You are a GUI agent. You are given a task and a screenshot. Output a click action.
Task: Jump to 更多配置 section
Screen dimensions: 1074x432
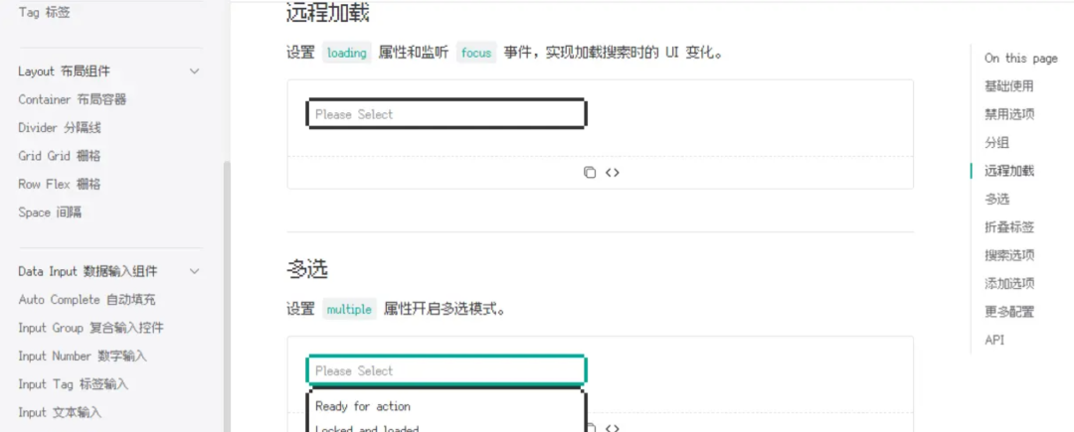coord(1009,312)
